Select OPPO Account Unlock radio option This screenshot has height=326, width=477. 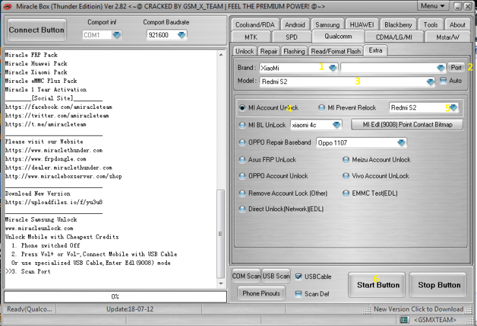[242, 176]
